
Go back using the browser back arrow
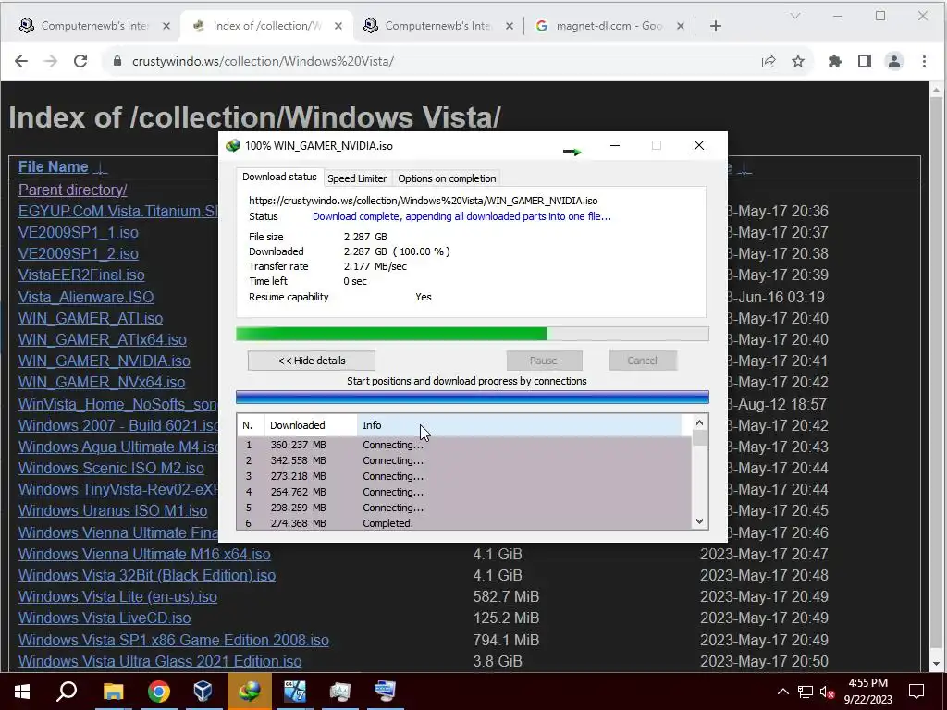pyautogui.click(x=21, y=61)
